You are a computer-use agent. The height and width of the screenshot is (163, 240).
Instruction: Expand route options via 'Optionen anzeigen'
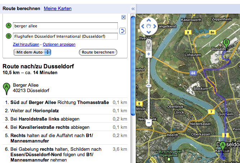click(x=59, y=44)
